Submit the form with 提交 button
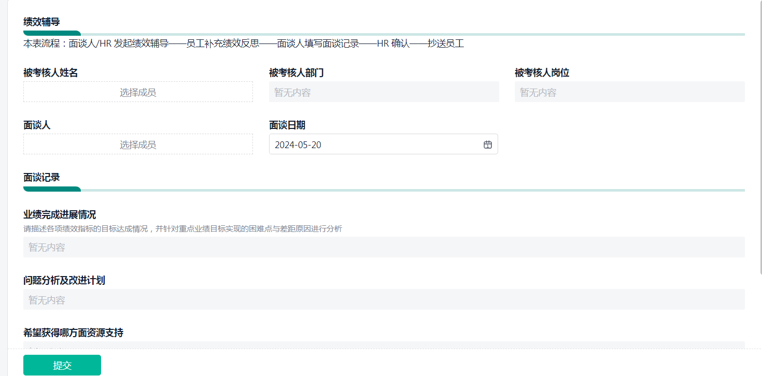The image size is (762, 376). point(62,365)
